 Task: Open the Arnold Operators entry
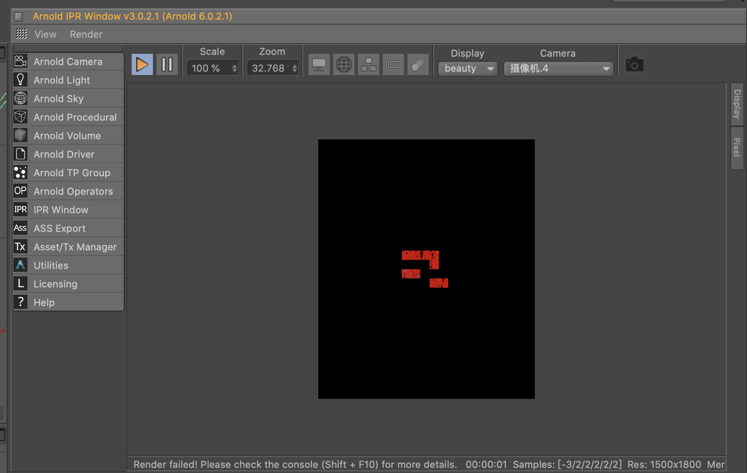[68, 191]
